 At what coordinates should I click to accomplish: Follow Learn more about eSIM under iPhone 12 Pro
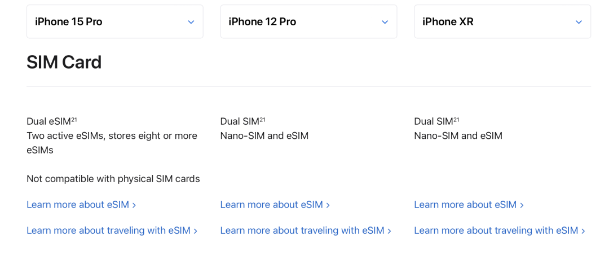point(275,205)
